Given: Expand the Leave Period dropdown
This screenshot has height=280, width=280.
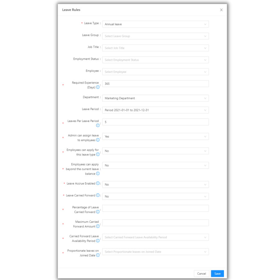Looking at the screenshot, I should [x=156, y=110].
